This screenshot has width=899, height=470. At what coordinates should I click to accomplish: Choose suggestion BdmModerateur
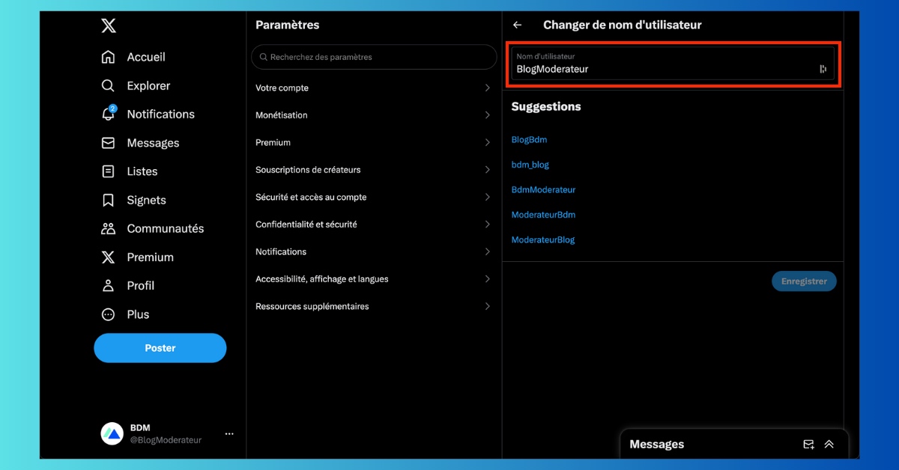pos(543,190)
